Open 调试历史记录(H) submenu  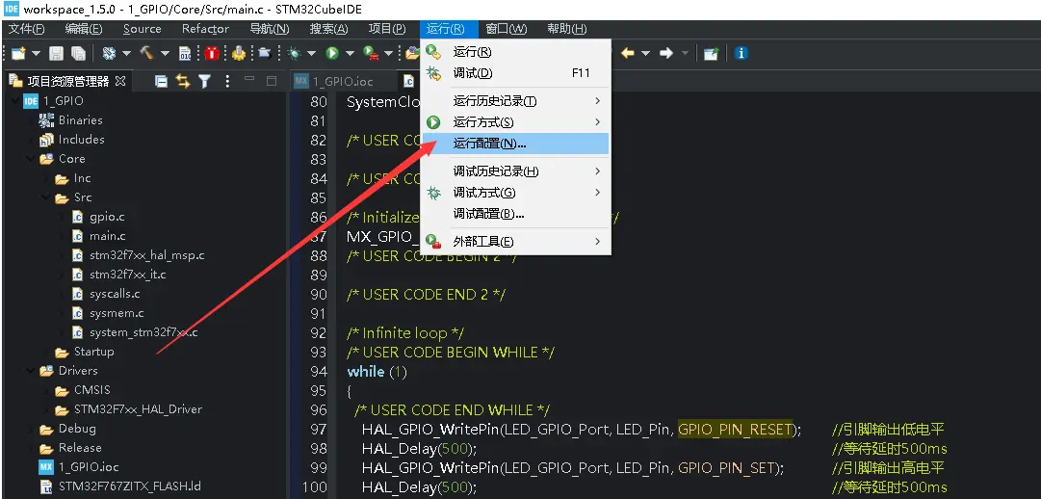tap(515, 171)
